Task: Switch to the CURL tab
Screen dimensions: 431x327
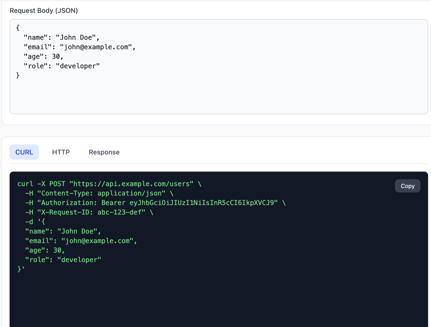Action: click(x=24, y=152)
